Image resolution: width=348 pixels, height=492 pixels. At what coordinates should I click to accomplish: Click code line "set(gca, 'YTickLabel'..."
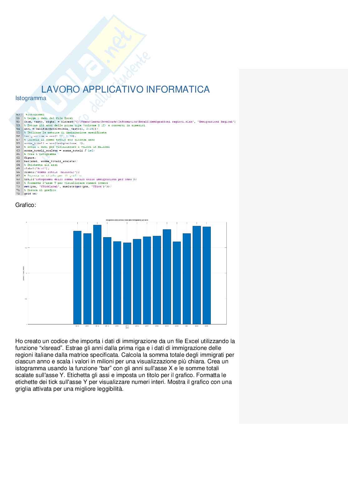click(x=67, y=186)
